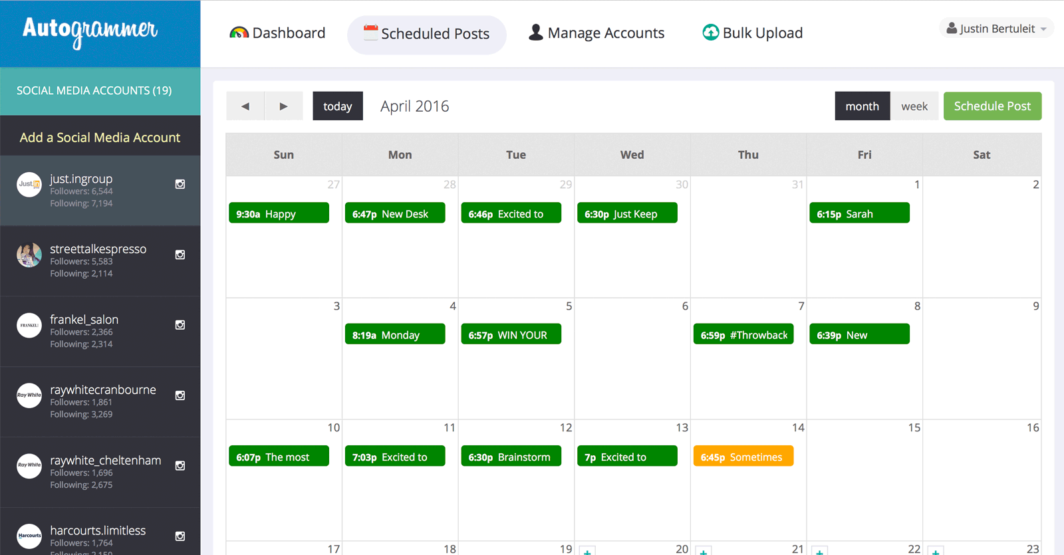This screenshot has height=555, width=1064.
Task: Click Instagram icon for just.ingroup
Action: pyautogui.click(x=180, y=184)
